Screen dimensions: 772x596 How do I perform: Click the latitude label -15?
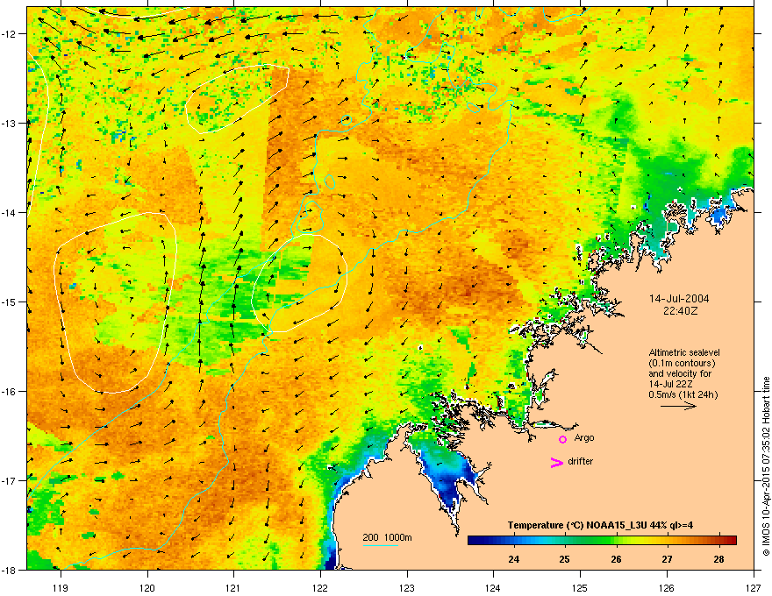(x=9, y=302)
